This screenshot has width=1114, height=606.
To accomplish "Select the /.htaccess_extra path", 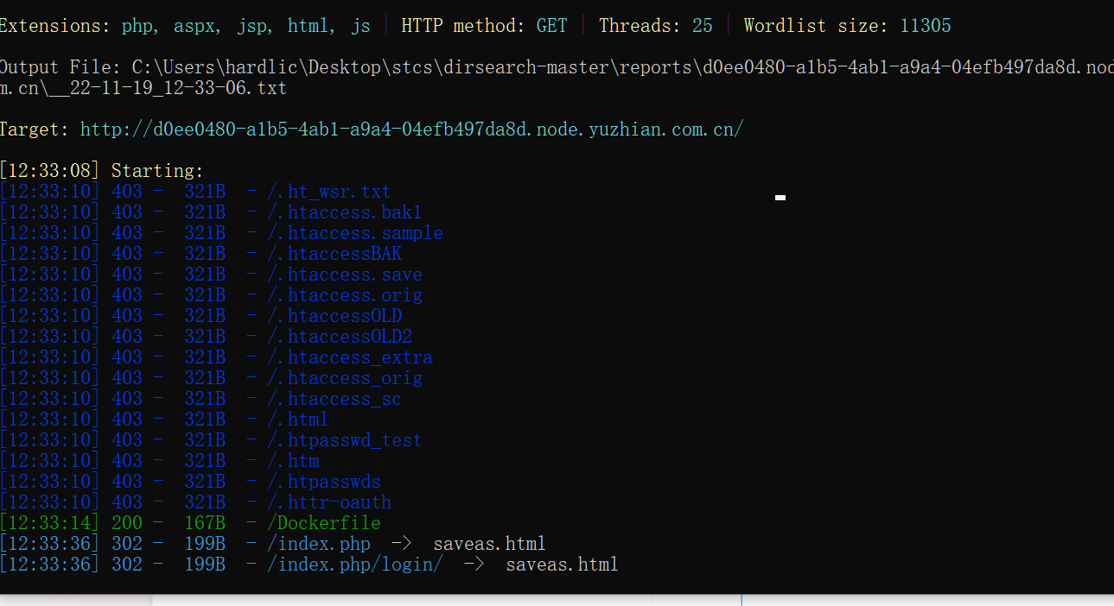I will click(x=349, y=357).
